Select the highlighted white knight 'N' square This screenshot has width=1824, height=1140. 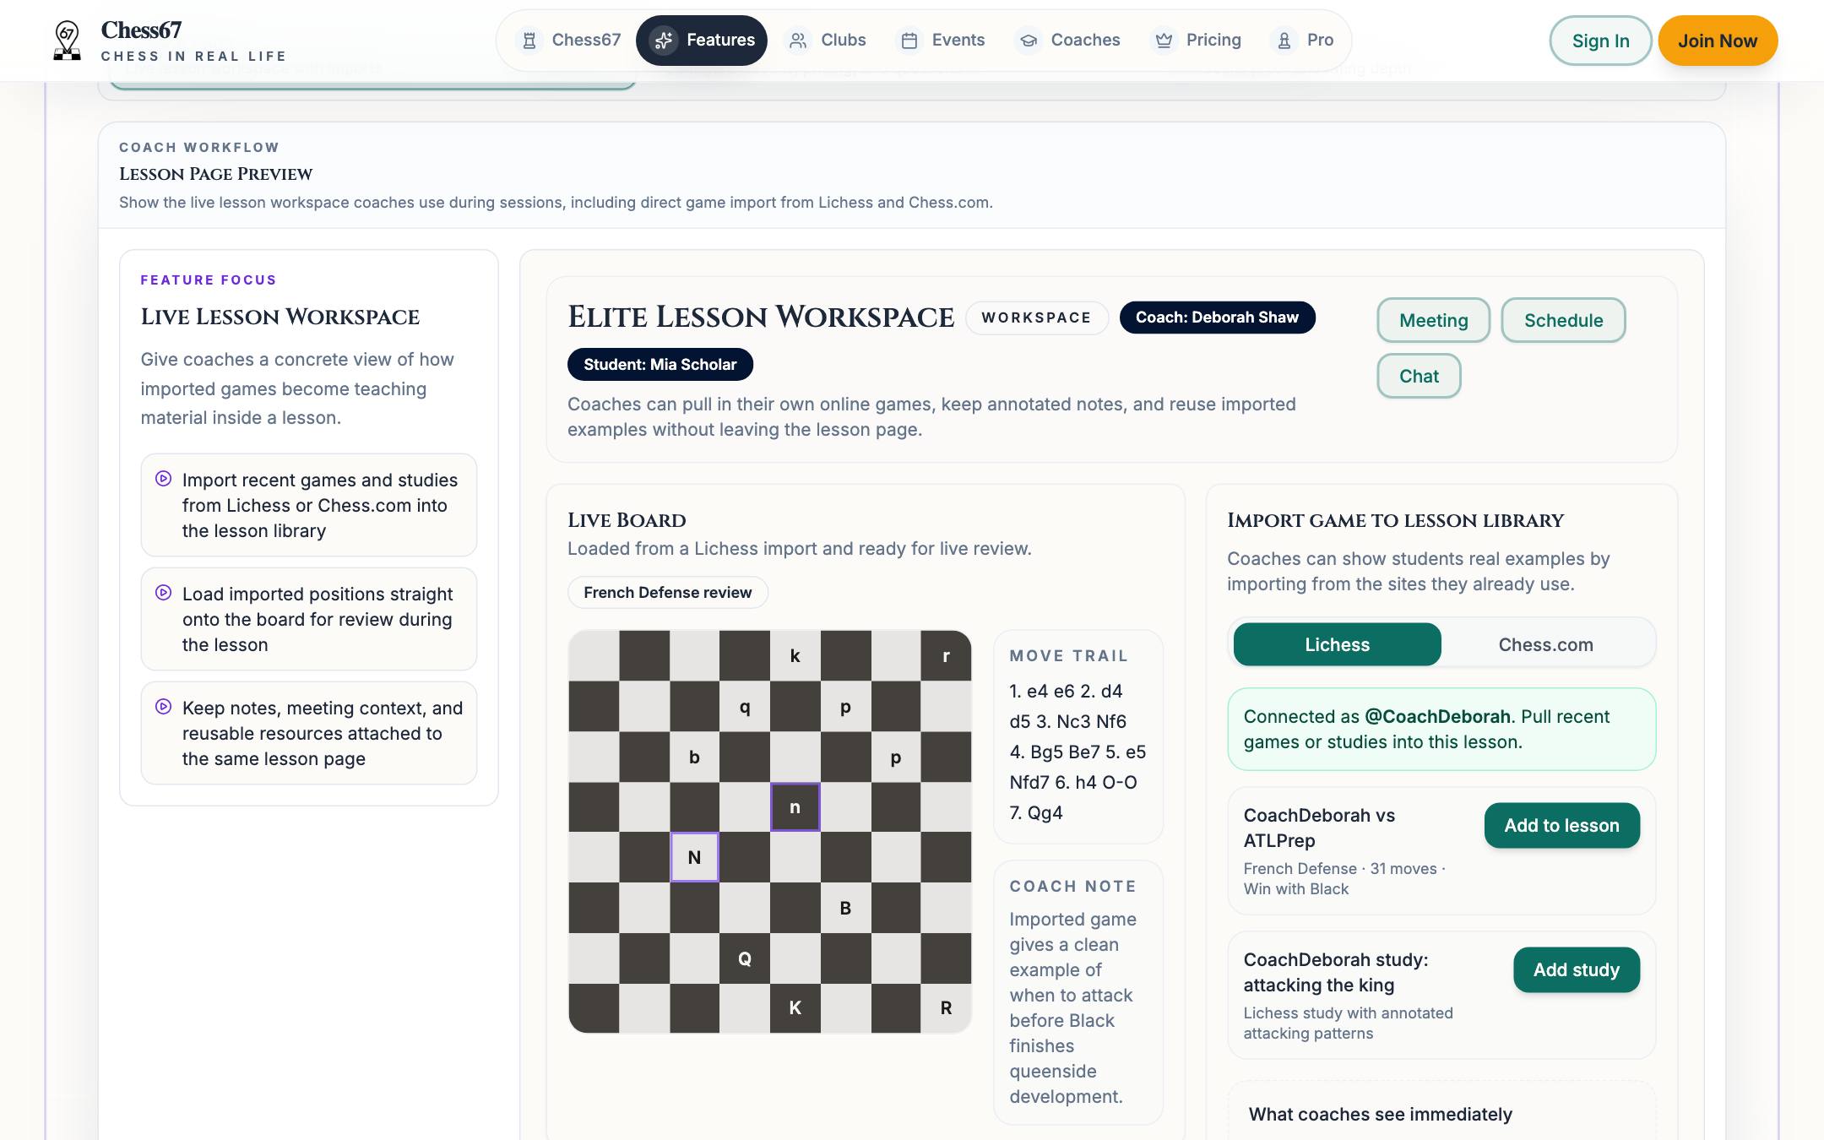[x=694, y=857]
